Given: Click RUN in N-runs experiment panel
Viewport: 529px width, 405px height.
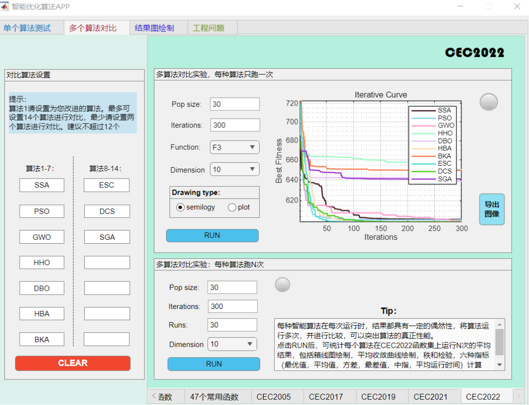Looking at the screenshot, I should tap(214, 364).
